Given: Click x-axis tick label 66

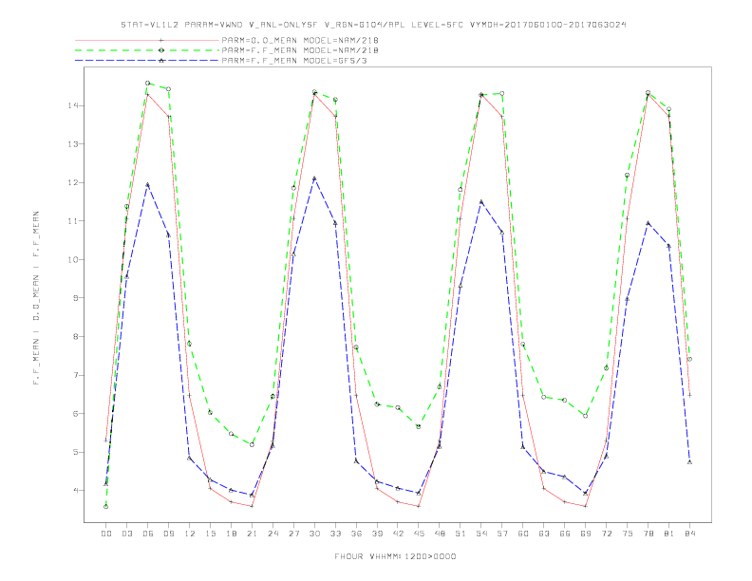Looking at the screenshot, I should pos(565,534).
